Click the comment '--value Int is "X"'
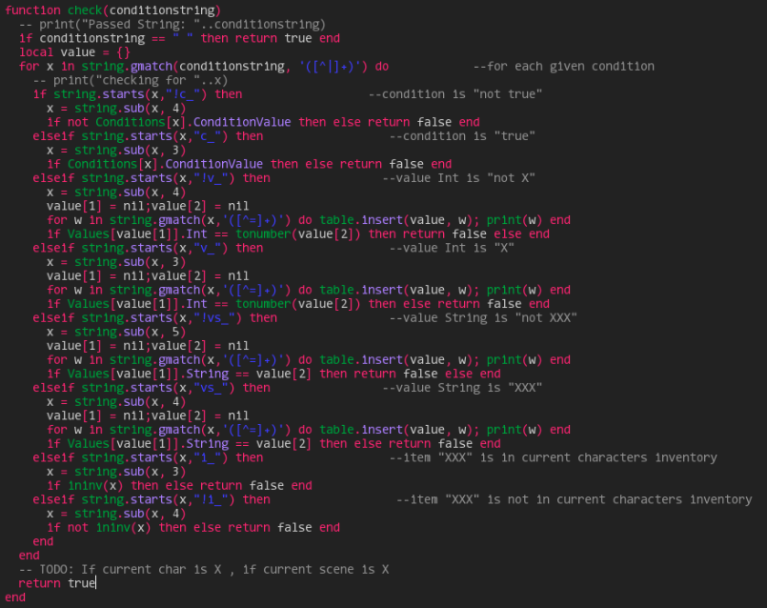This screenshot has height=608, width=767. click(x=452, y=249)
